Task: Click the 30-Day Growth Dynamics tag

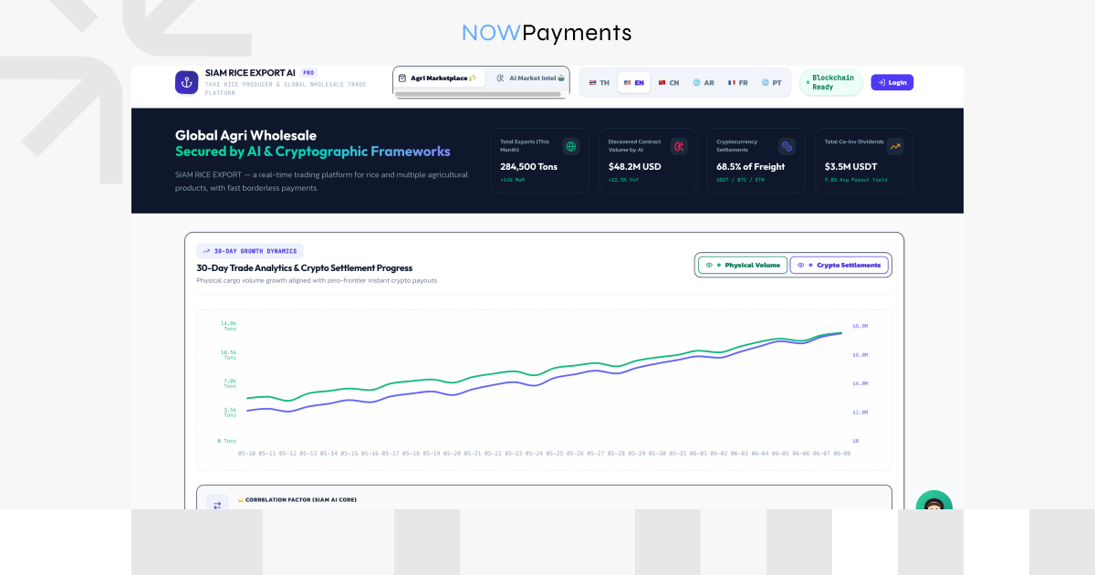Action: (250, 250)
